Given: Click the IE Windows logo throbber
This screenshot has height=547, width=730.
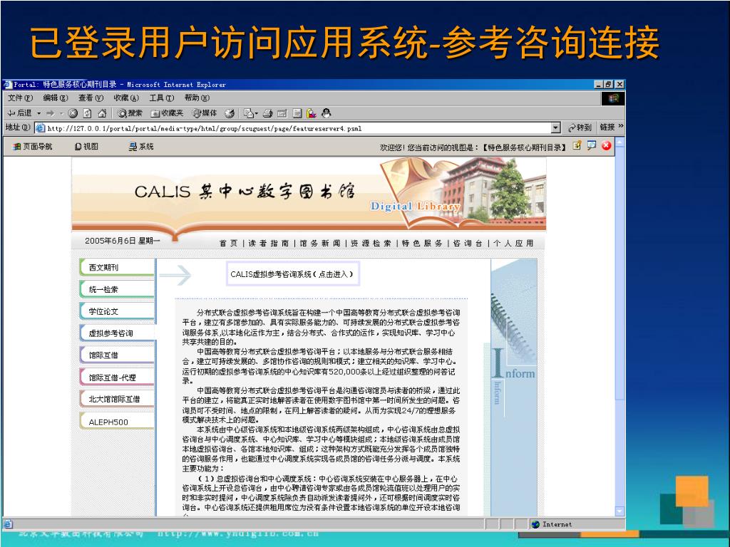Looking at the screenshot, I should tap(612, 98).
